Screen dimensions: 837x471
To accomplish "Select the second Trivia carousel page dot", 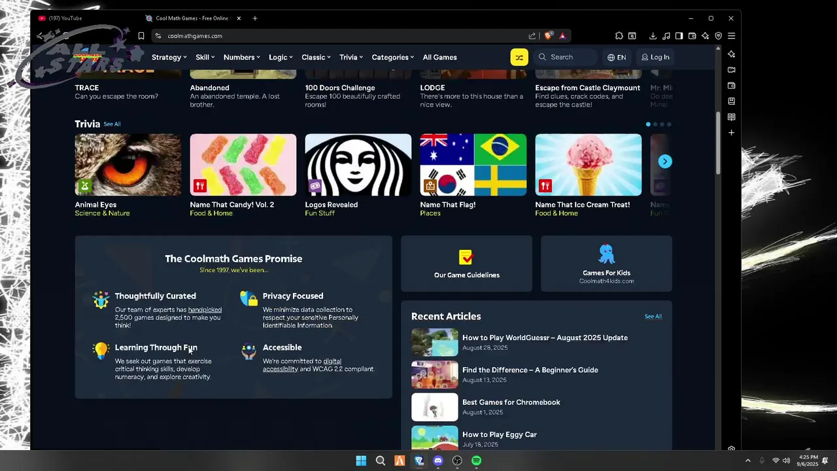I will pyautogui.click(x=655, y=124).
